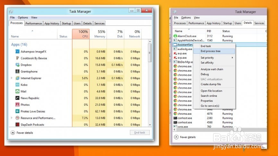Click the Pirates Love Daisies icon

17,111
